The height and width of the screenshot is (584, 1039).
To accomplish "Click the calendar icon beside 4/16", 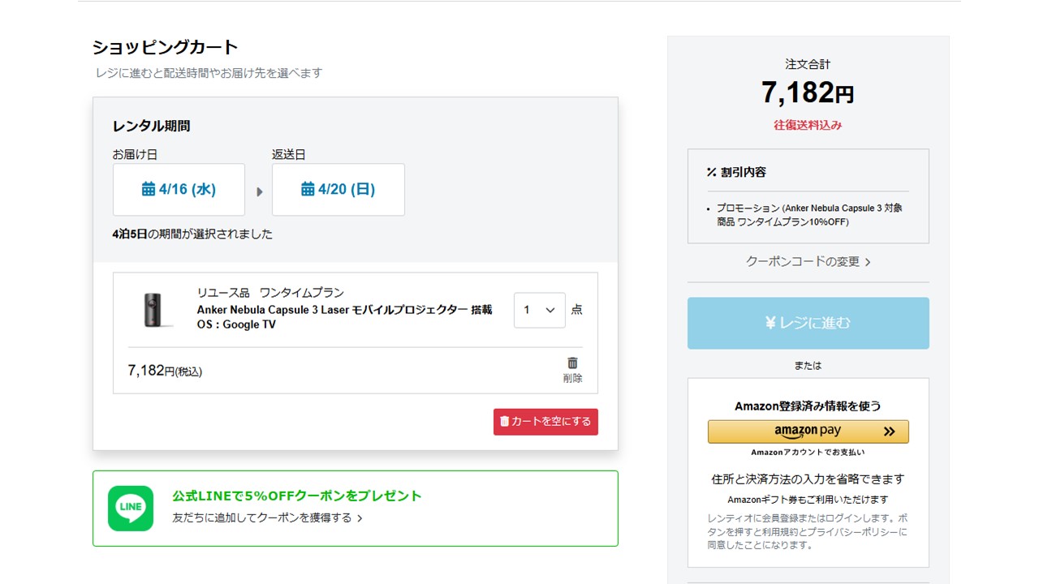I will [x=149, y=190].
